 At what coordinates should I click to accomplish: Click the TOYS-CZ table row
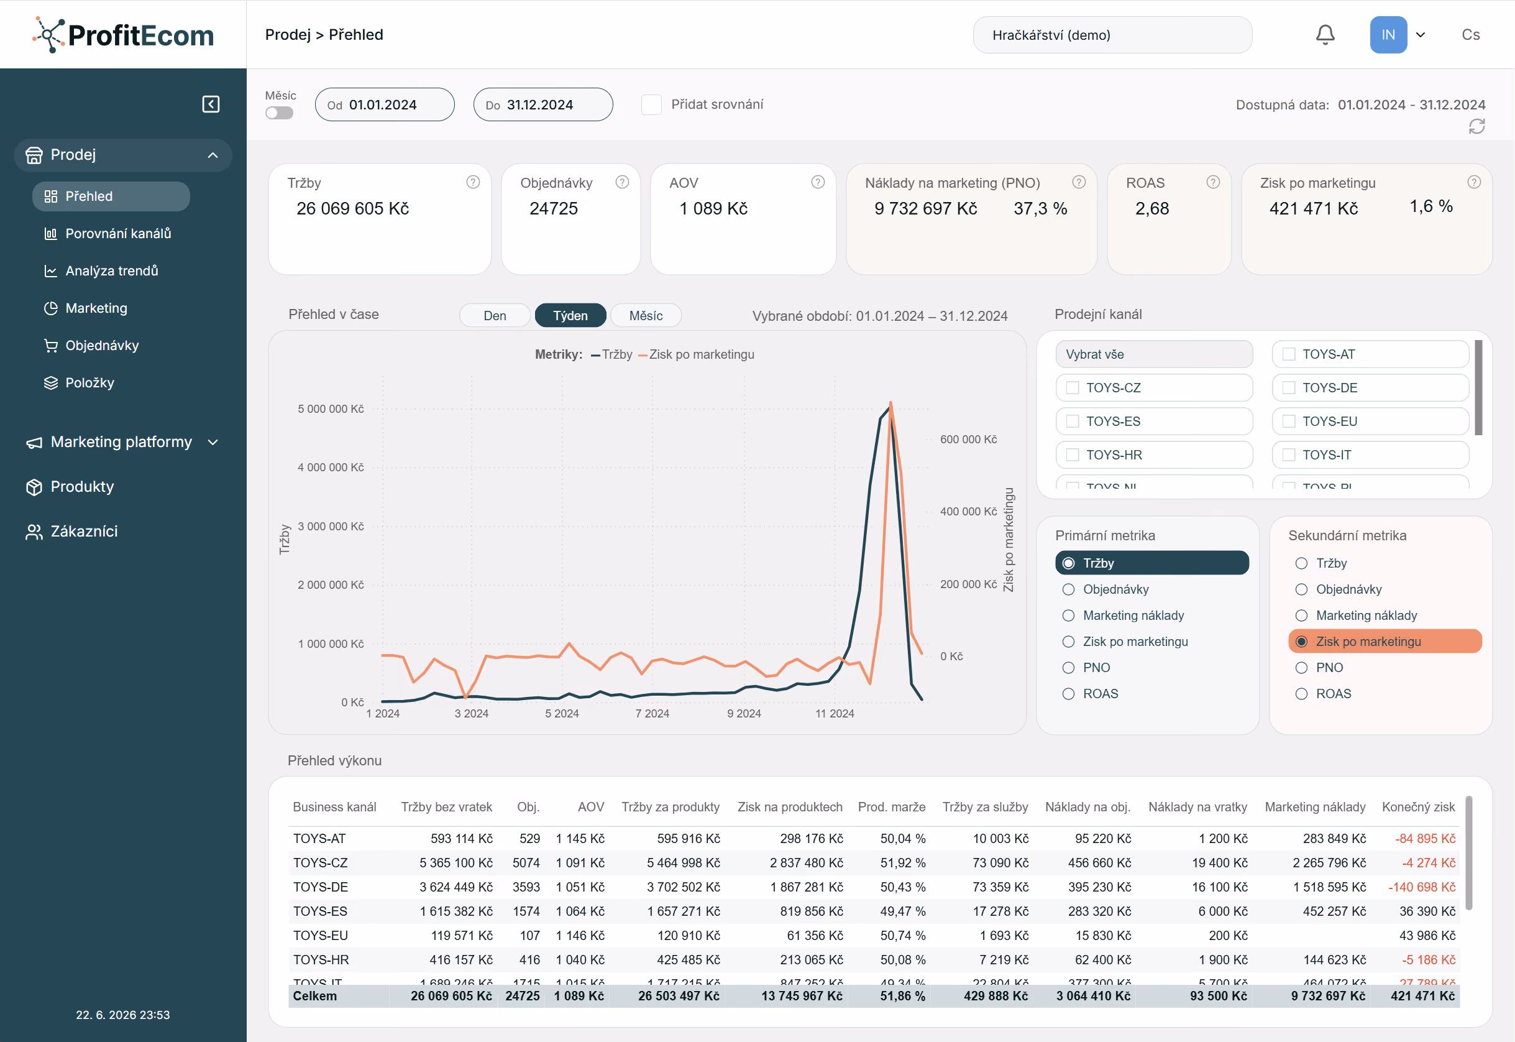(x=874, y=863)
